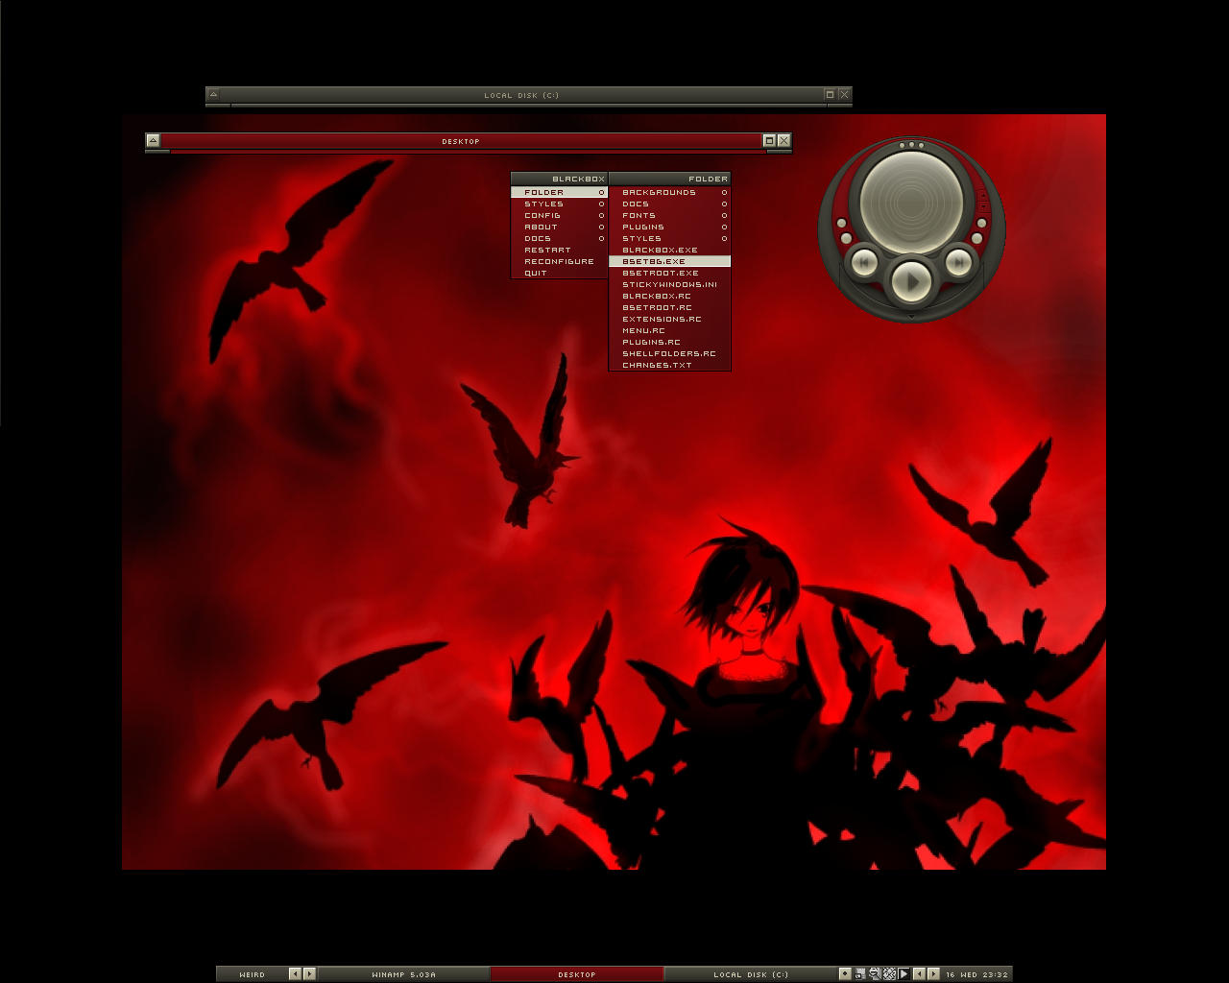Click the Weird workspace label on taskbar
The height and width of the screenshot is (983, 1229).
pyautogui.click(x=252, y=973)
